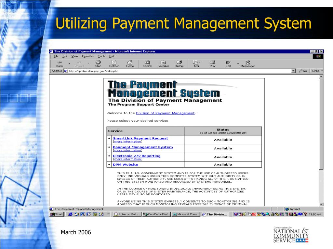Click the Internet zone status indicator
333x249 pixels.
click(293, 209)
